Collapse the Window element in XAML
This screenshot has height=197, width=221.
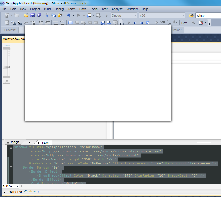coord(11,147)
